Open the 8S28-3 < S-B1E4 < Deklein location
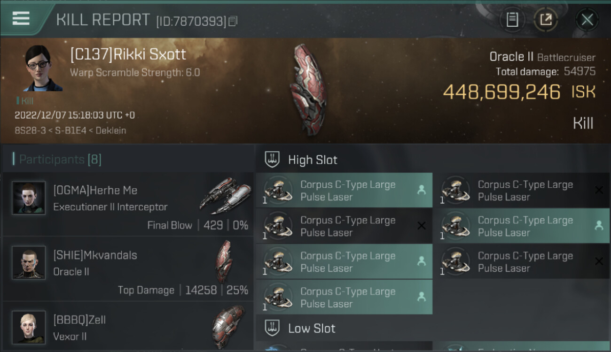611x352 pixels. (70, 130)
